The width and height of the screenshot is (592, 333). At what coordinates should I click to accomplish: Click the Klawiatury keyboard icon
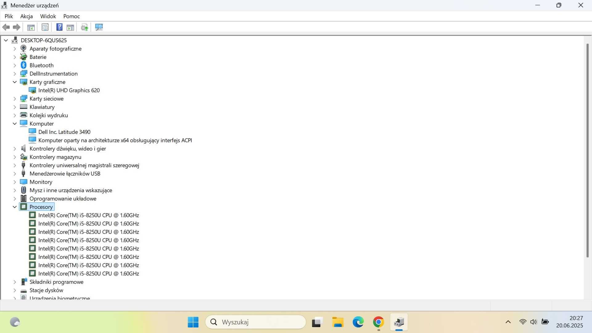point(23,107)
